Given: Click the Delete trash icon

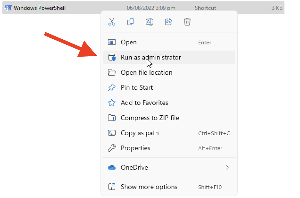Looking at the screenshot, I should click(187, 22).
